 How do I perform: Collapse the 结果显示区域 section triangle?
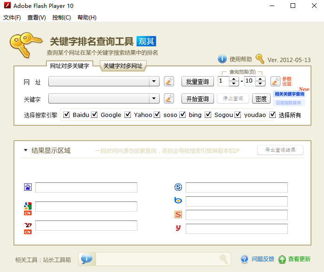click(26, 150)
